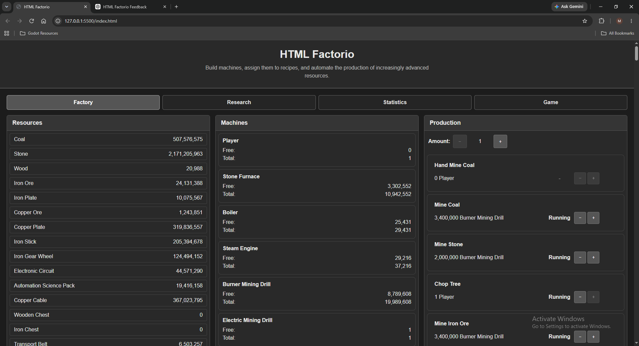This screenshot has width=639, height=346.
Task: Open the profile M avatar menu
Action: tap(619, 21)
